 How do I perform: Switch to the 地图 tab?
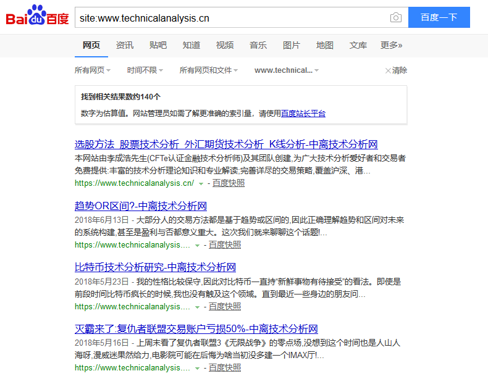pos(324,46)
